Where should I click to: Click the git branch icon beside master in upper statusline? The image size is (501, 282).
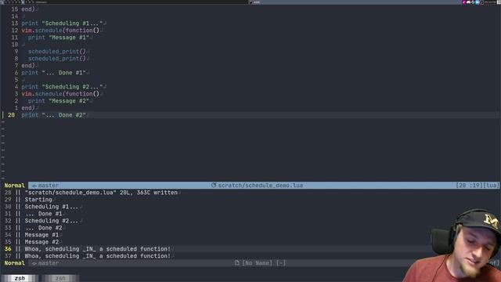(x=34, y=186)
